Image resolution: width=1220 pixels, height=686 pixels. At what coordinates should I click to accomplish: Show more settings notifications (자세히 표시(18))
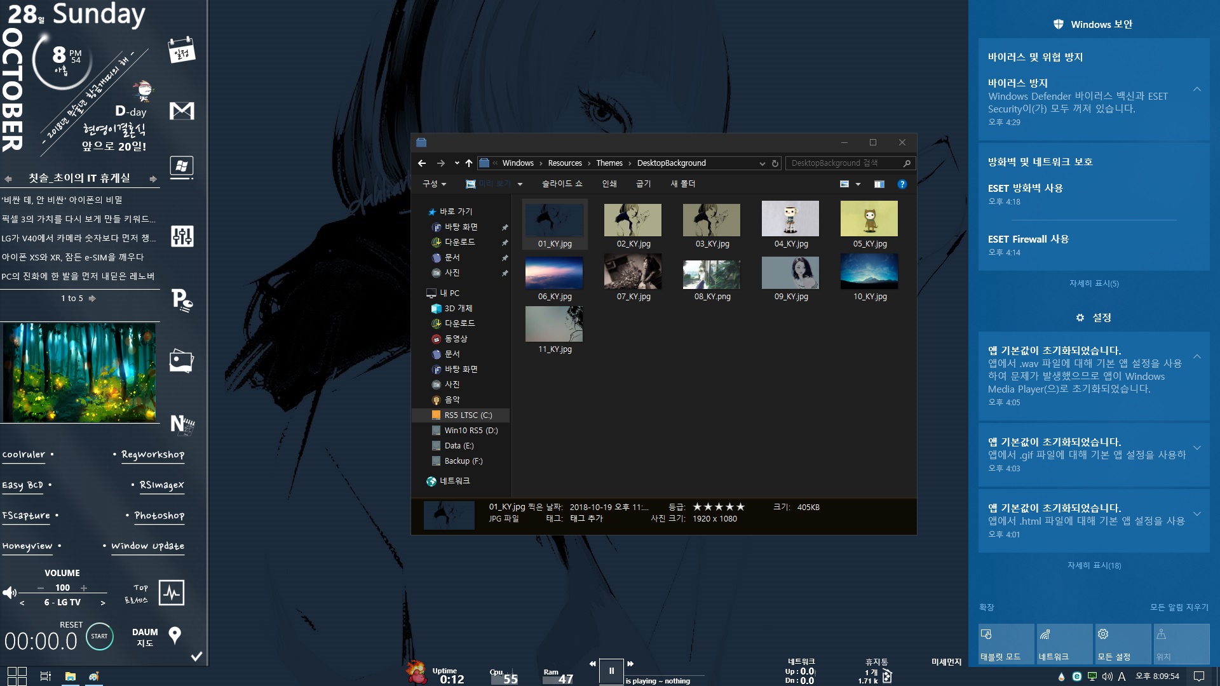1094,565
